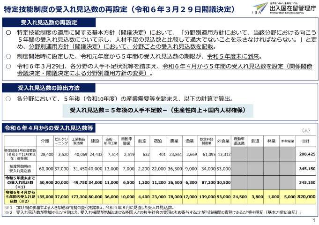Click the 介護 column header

(x=45, y=141)
